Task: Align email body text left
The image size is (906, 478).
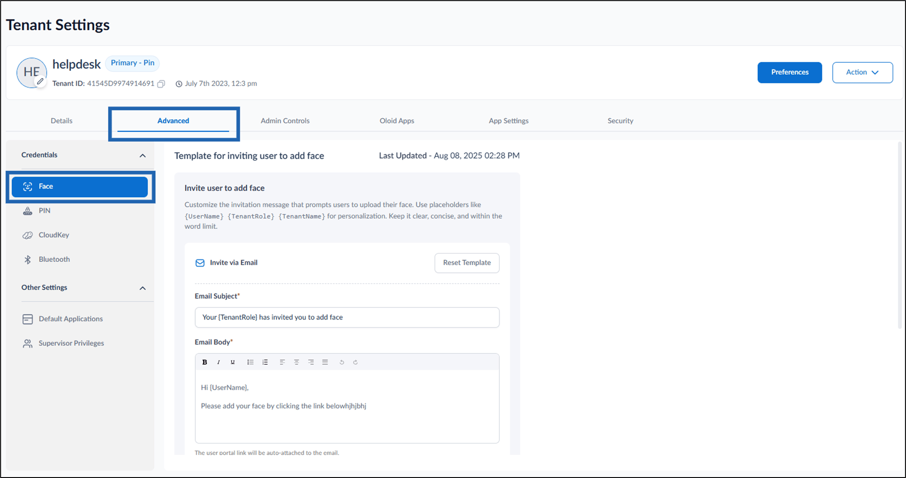Action: tap(282, 362)
